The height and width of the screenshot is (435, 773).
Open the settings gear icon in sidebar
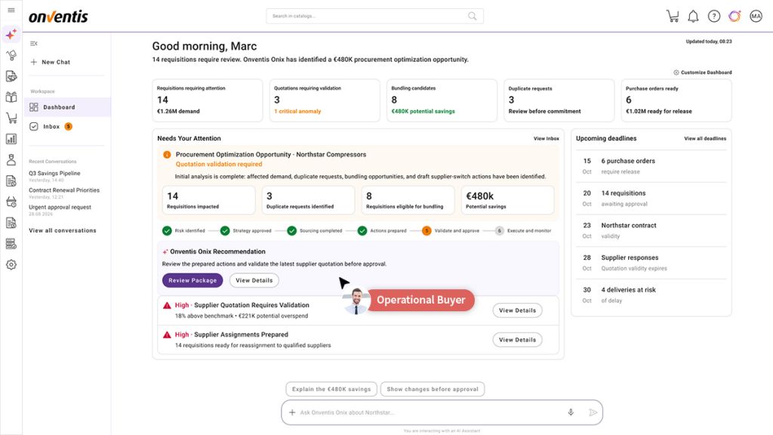click(11, 265)
